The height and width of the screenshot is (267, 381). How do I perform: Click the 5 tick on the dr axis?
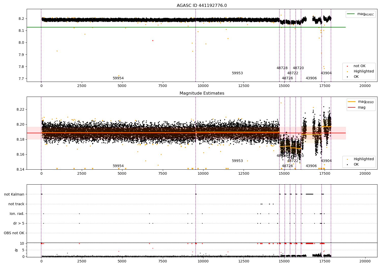pos(23,250)
